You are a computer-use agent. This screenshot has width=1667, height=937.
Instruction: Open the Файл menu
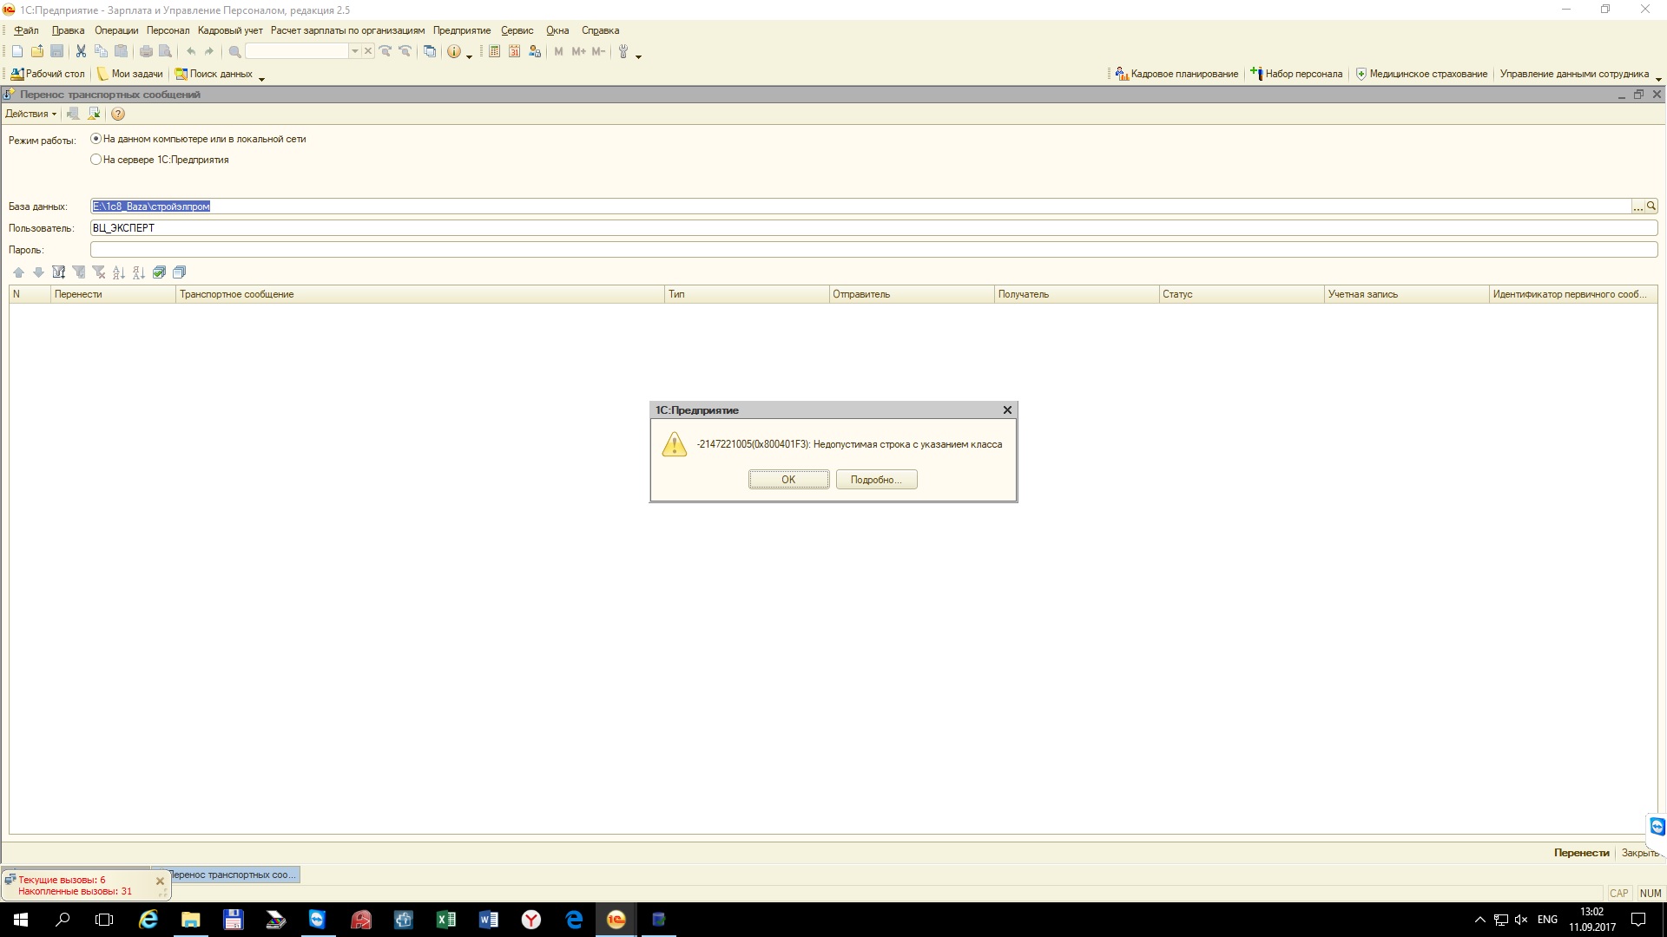click(x=26, y=30)
